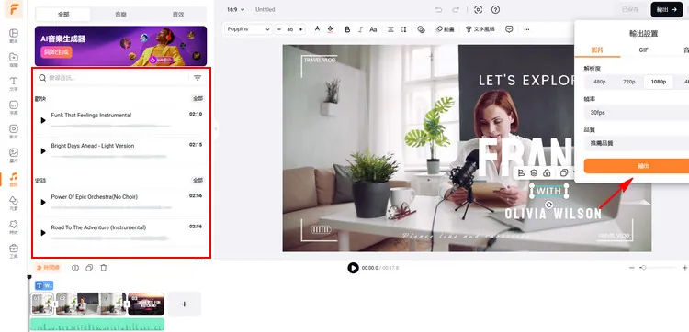Toggle Italic text formatting
The height and width of the screenshot is (332, 689).
360,29
